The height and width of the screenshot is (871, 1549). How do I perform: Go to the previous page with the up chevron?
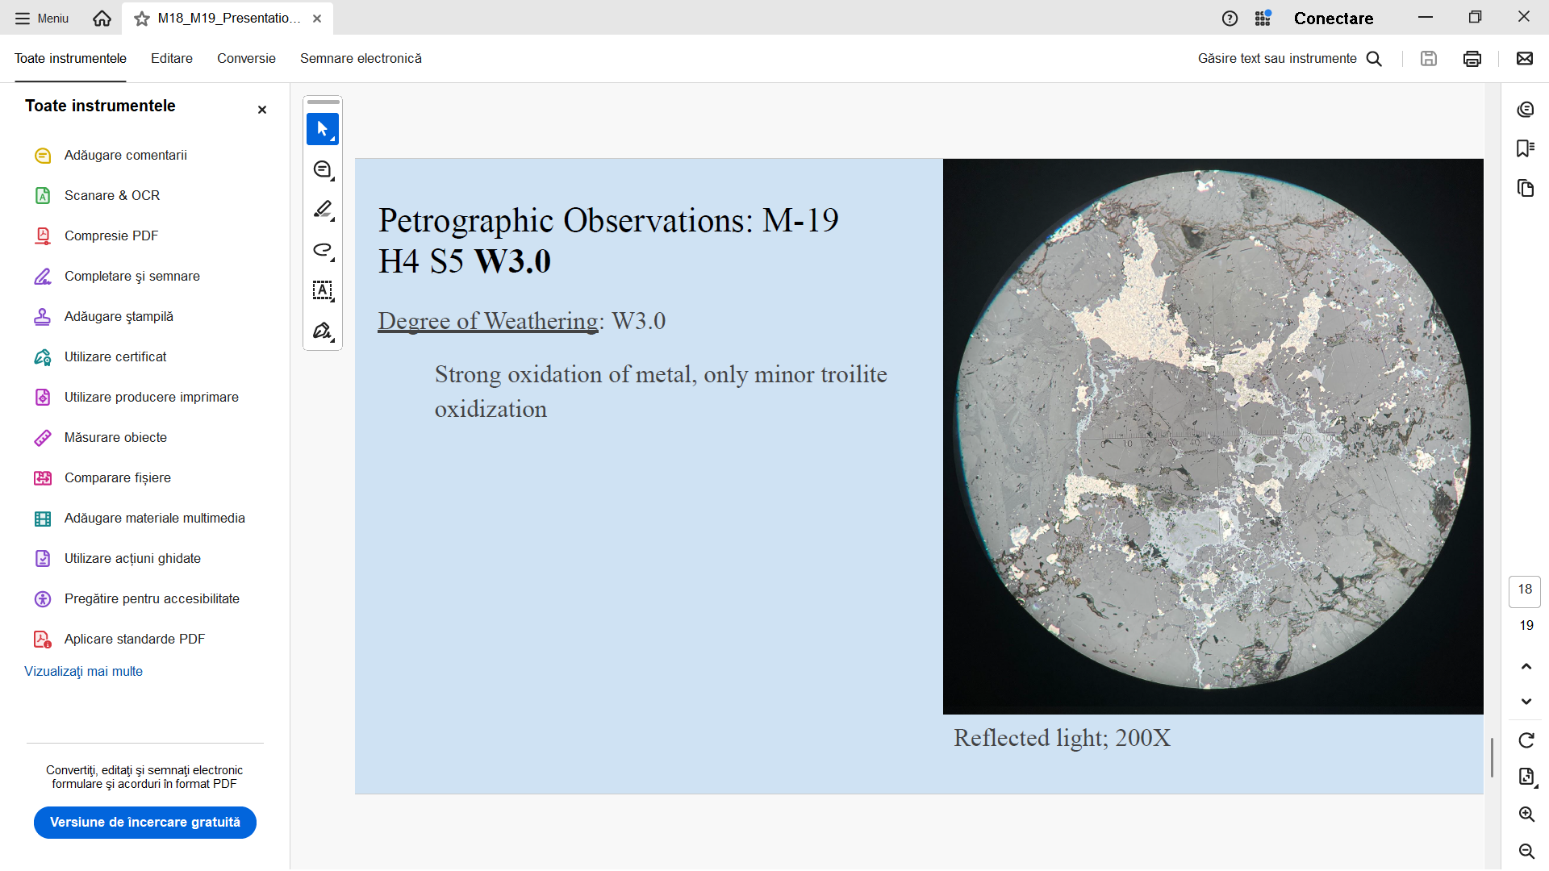coord(1526,666)
